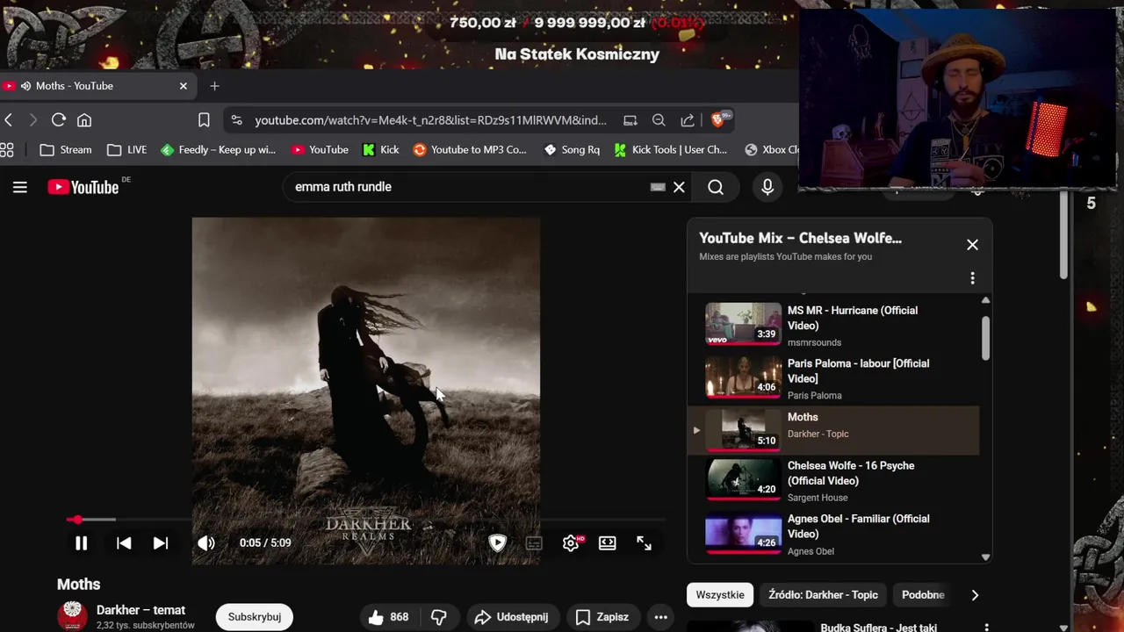Open a new browser tab
This screenshot has height=632, width=1124.
pos(214,86)
